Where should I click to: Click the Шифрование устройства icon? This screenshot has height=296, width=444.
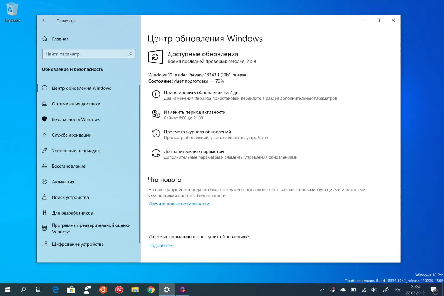[x=44, y=244]
